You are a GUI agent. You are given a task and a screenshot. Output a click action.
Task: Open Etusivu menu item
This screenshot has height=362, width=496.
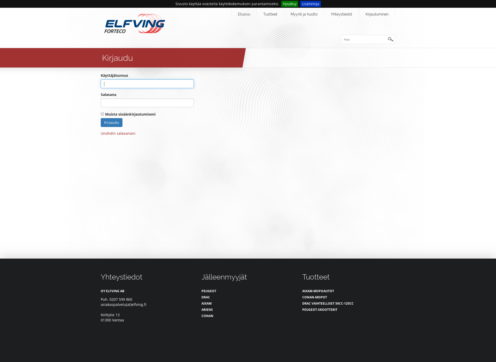pyautogui.click(x=244, y=14)
